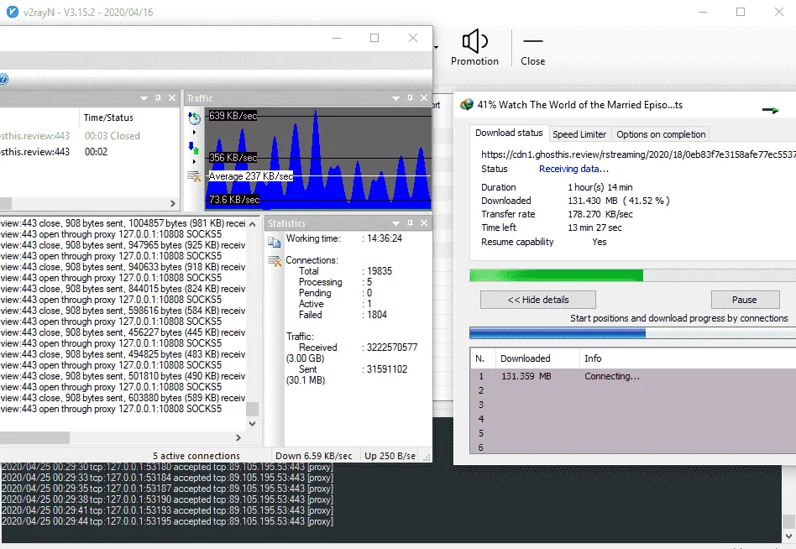The width and height of the screenshot is (796, 549).
Task: Maximize the inner proxy tool window
Action: pos(374,38)
